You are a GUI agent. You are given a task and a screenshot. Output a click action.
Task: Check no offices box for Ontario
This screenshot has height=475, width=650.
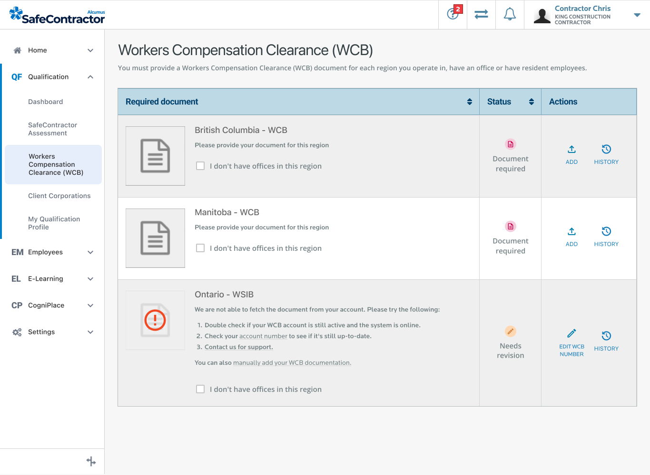200,389
